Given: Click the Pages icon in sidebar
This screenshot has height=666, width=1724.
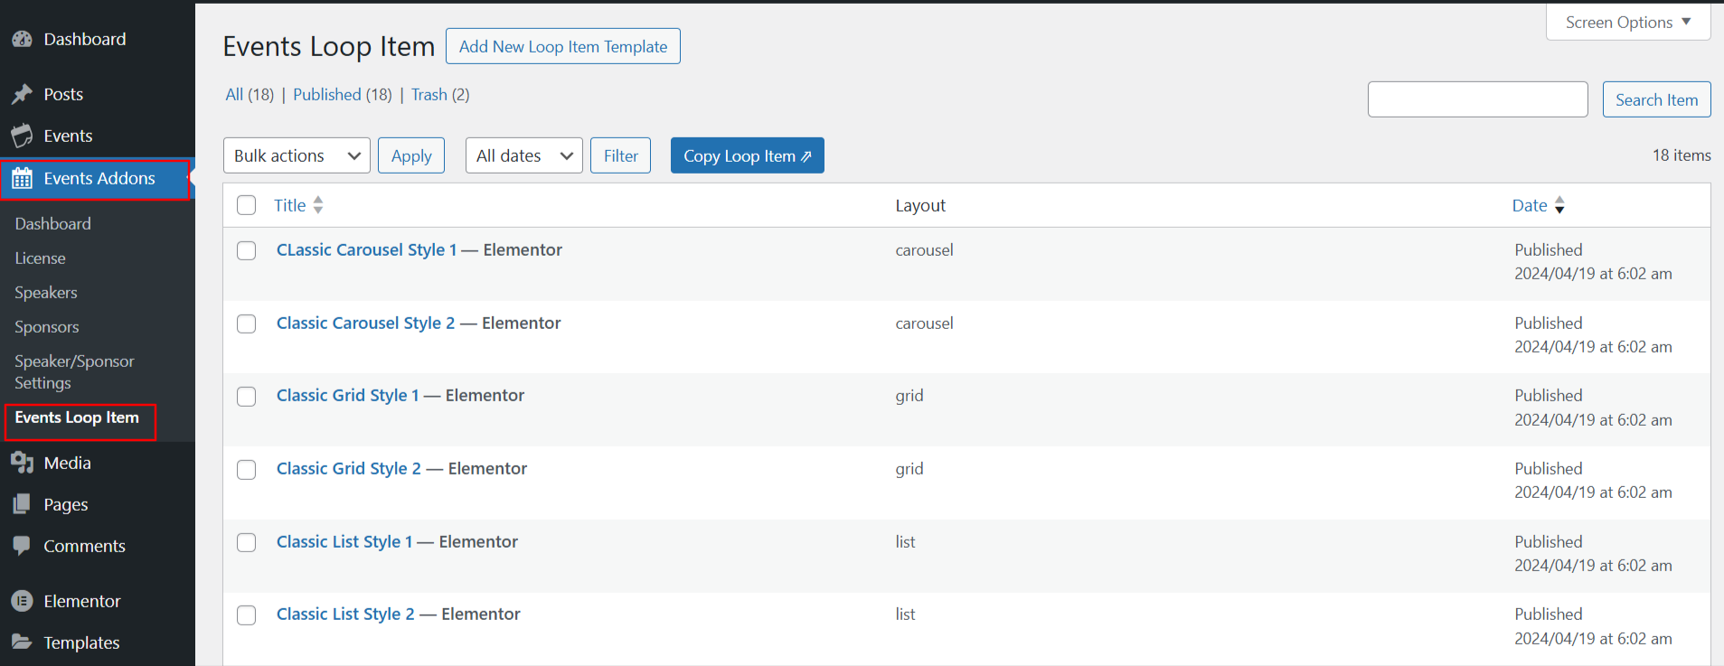Looking at the screenshot, I should [22, 504].
